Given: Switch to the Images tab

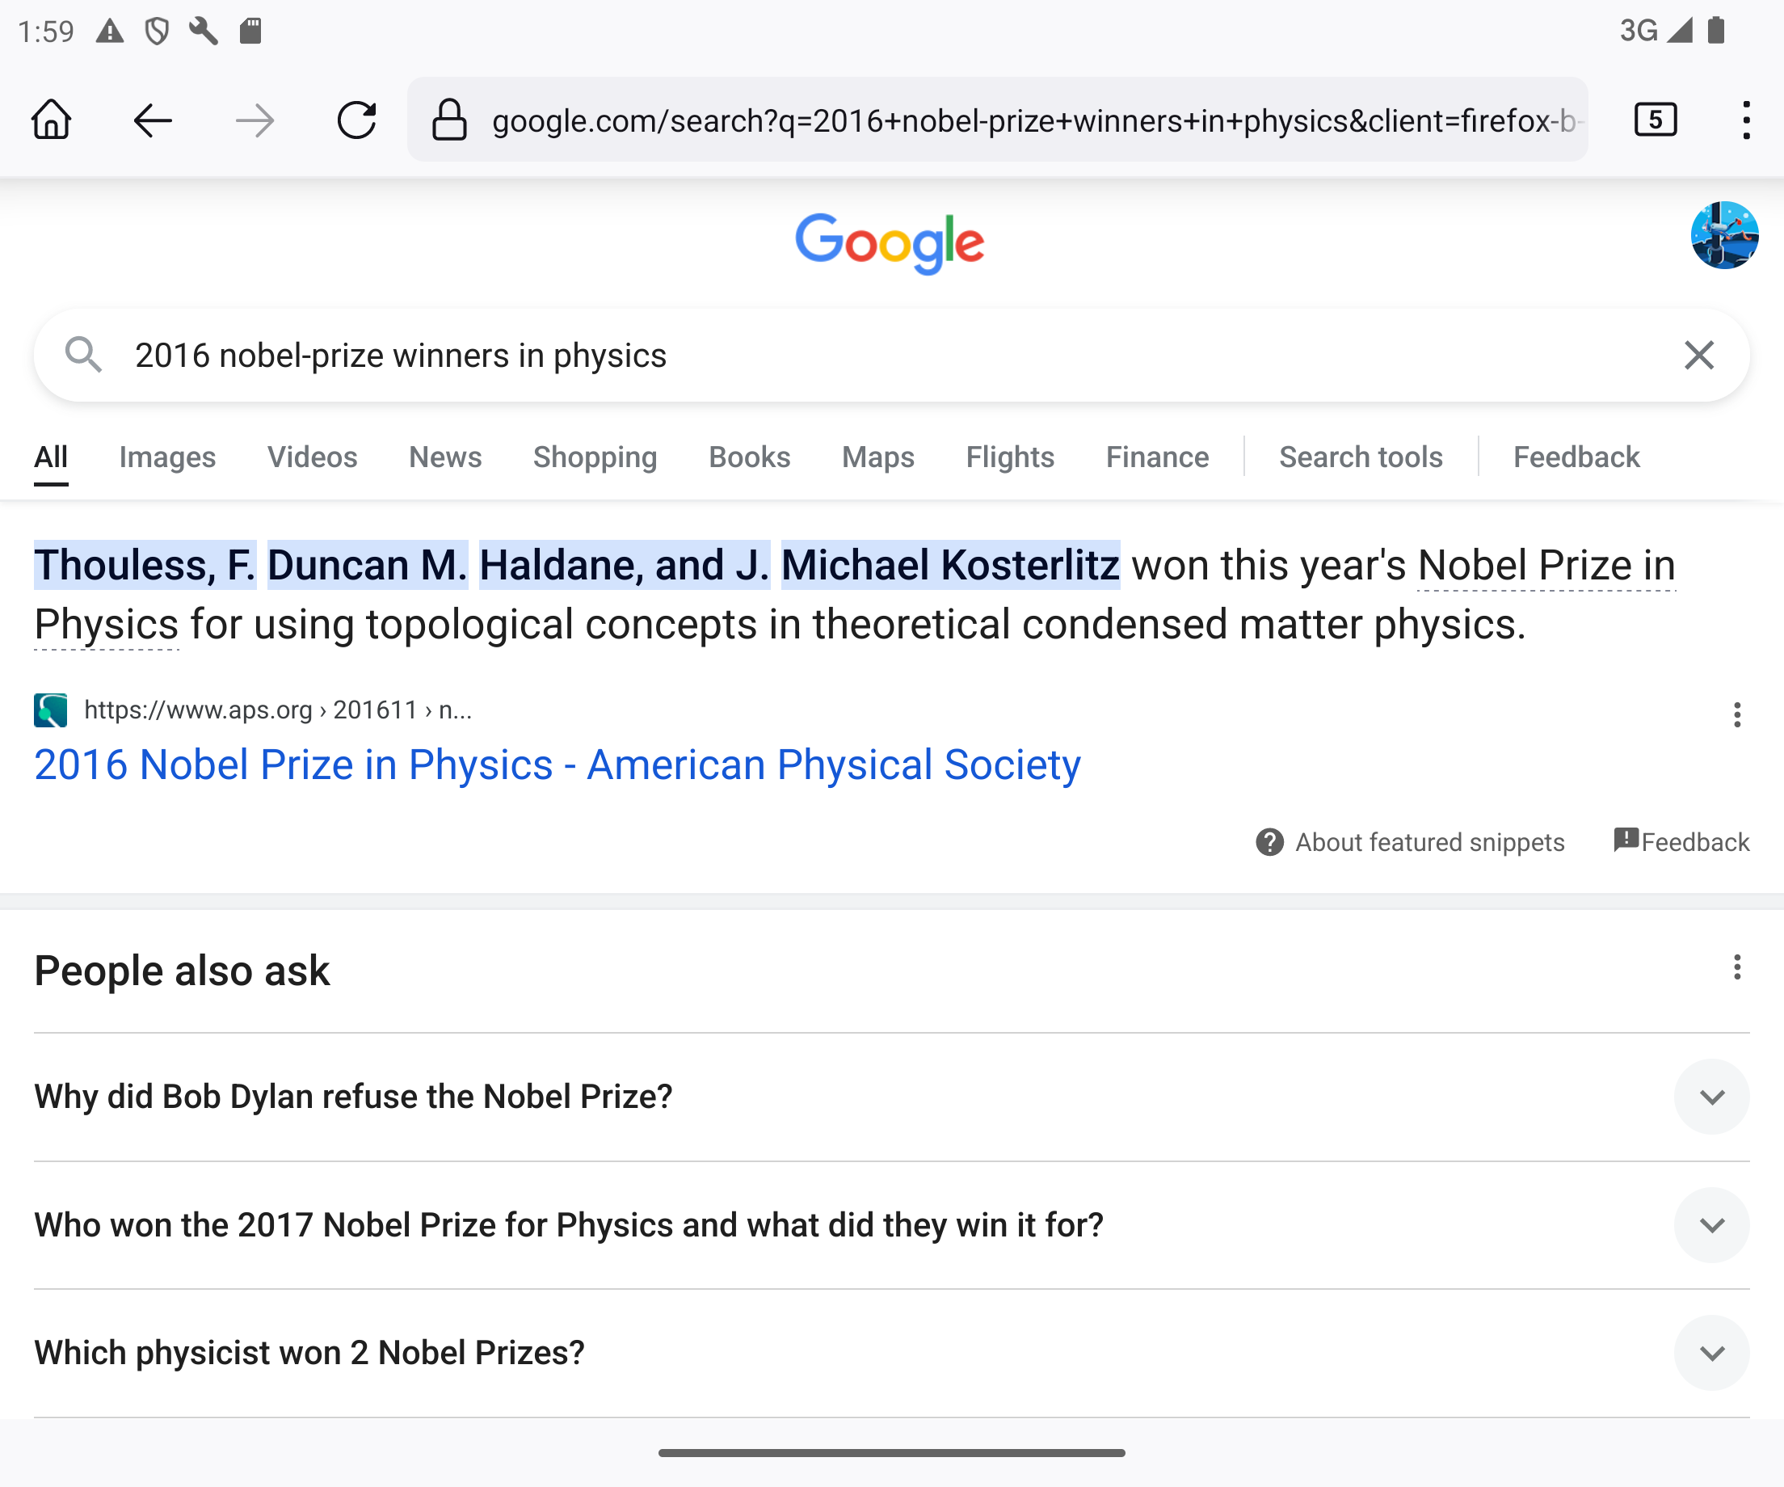Looking at the screenshot, I should (167, 457).
